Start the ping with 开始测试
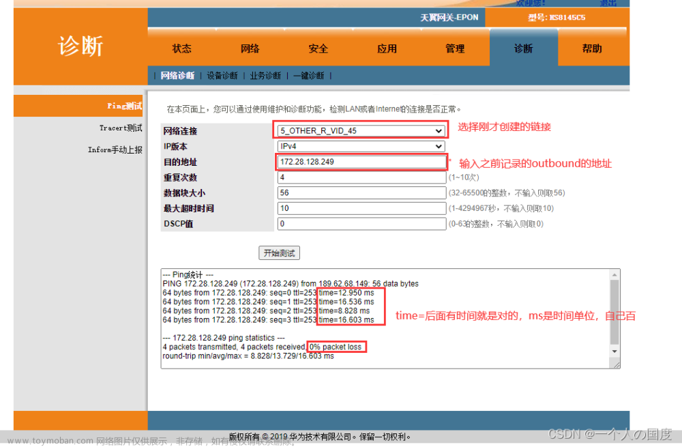The image size is (682, 447). (x=279, y=253)
